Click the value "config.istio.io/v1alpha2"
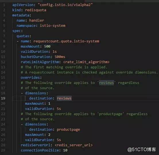Viewport: 159px width, 155px height. point(65,5)
